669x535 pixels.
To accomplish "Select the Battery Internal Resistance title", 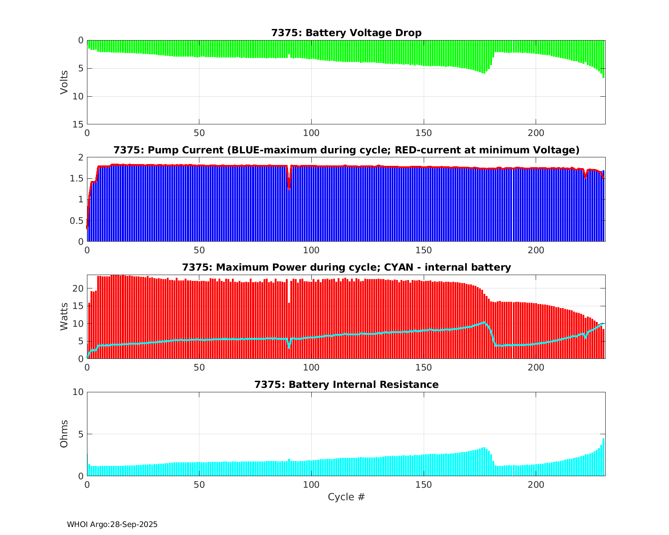I will (346, 385).
